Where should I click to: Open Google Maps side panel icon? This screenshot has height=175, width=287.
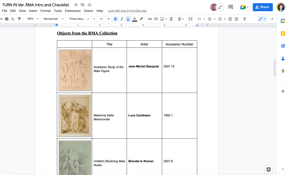[x=283, y=71]
